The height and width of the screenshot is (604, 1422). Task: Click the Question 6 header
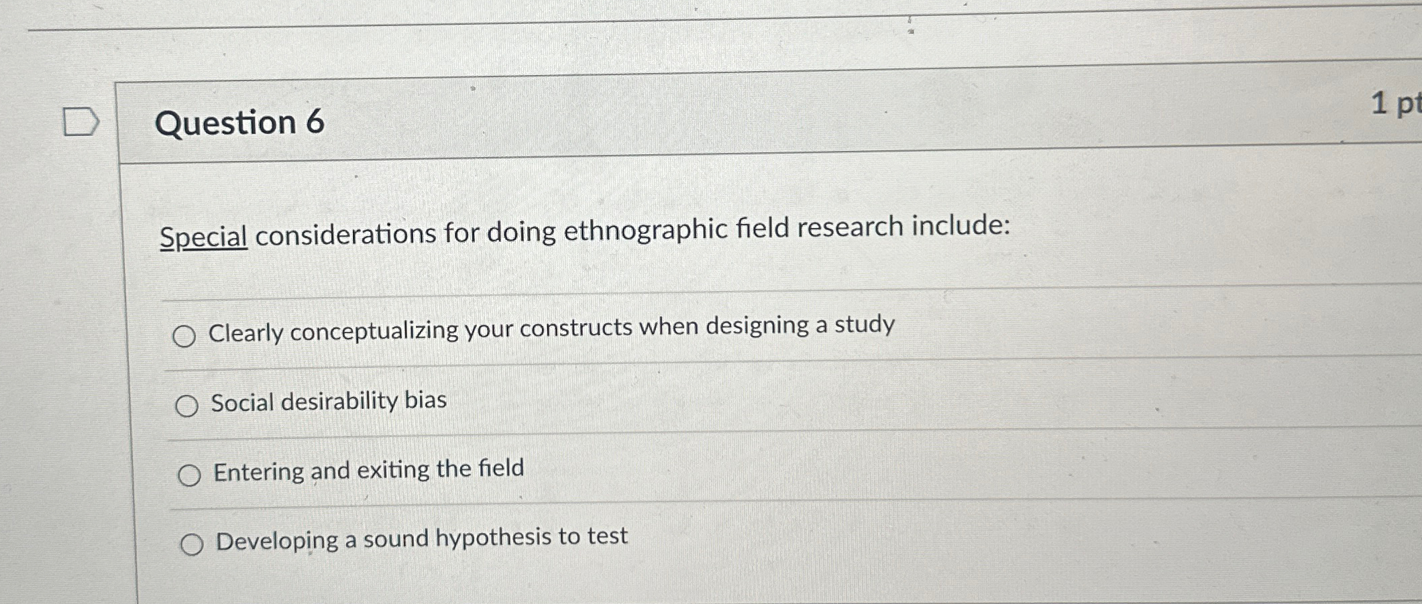point(241,124)
